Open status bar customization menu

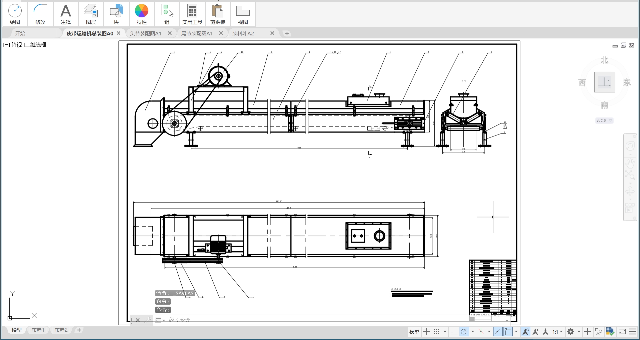pyautogui.click(x=632, y=332)
